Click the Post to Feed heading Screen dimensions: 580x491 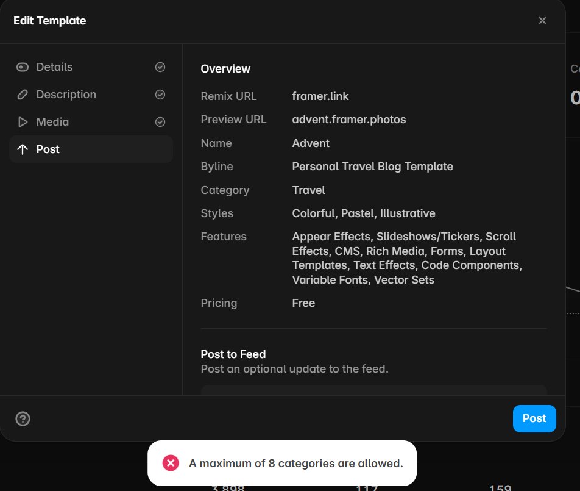tap(233, 354)
